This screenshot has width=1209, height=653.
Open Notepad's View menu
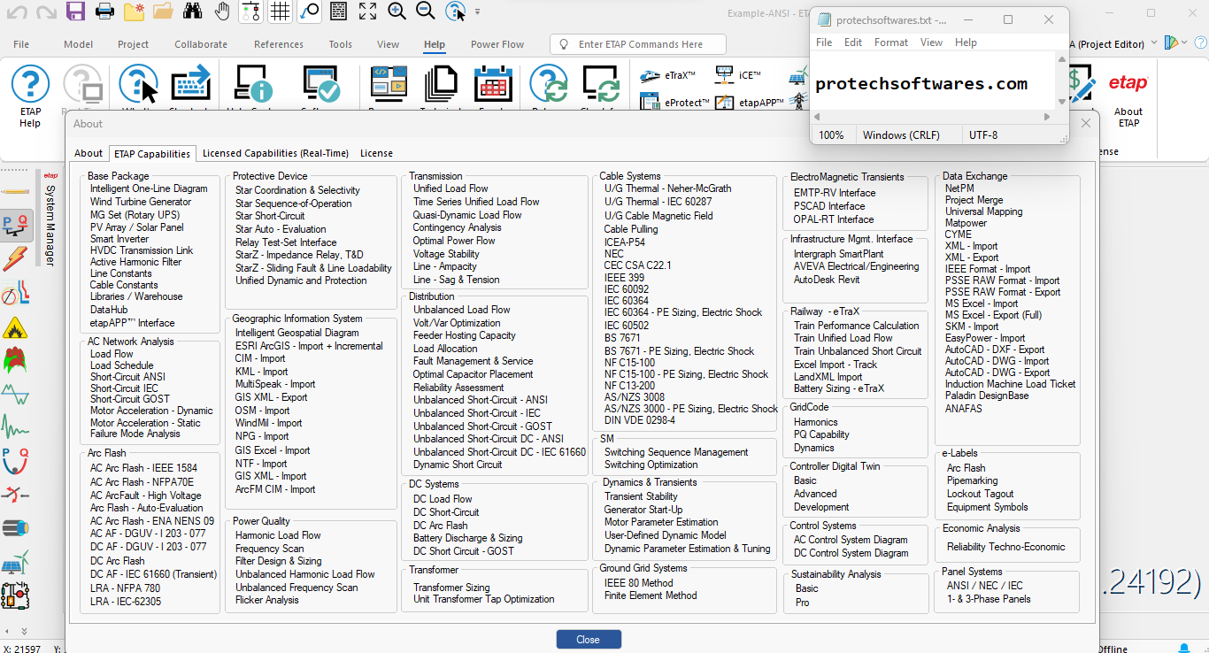point(931,42)
